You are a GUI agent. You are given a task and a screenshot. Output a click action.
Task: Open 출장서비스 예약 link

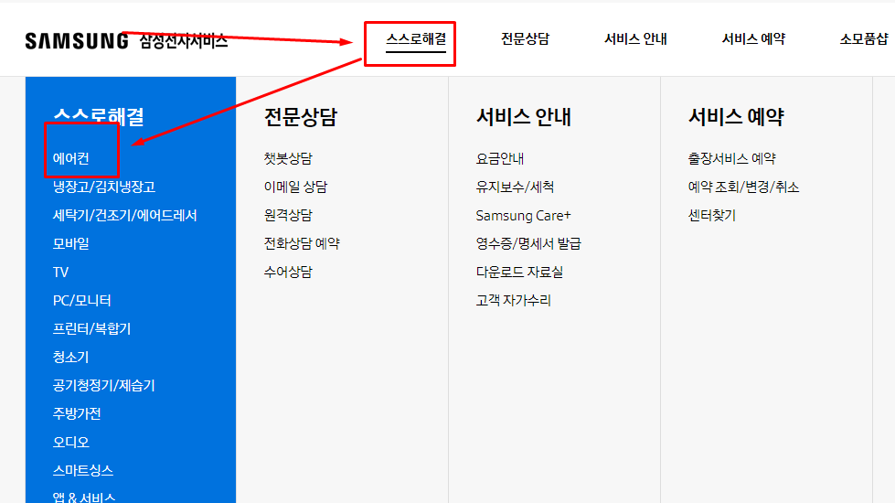click(731, 159)
